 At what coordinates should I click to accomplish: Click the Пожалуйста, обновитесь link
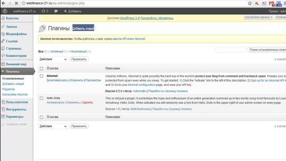point(157,18)
